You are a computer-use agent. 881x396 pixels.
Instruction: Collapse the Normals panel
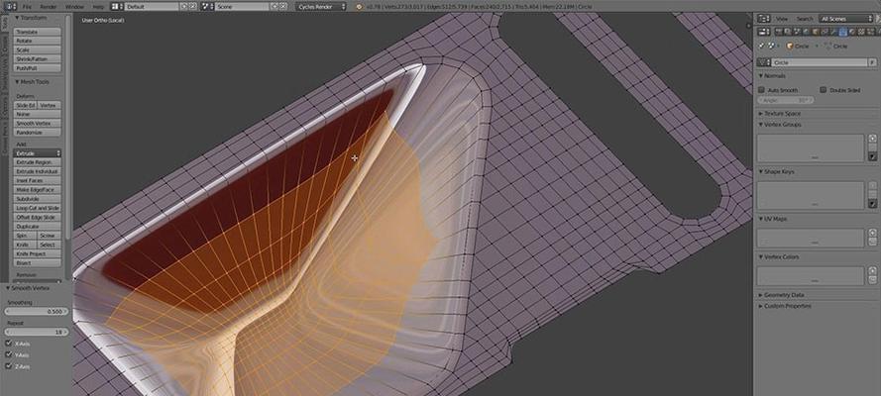[772, 75]
